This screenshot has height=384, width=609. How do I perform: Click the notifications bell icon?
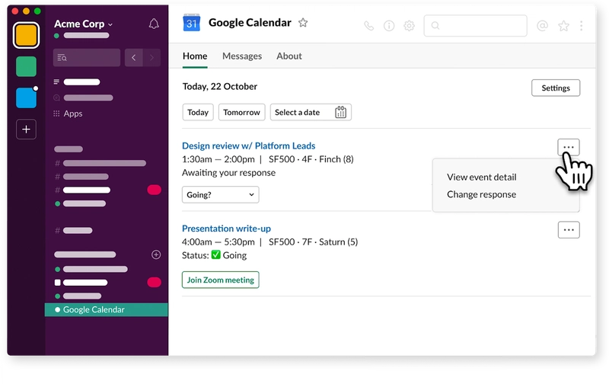[154, 24]
